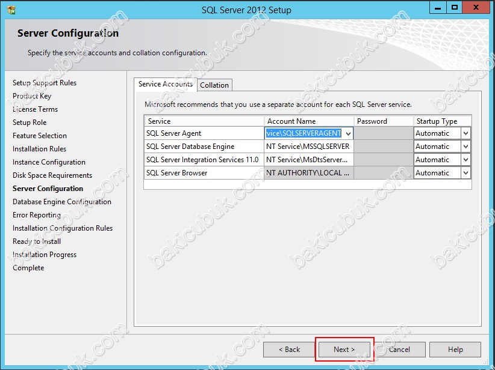Minimize the SQL Server 2012 Setup window
Image resolution: width=495 pixels, height=370 pixels.
tap(438, 8)
